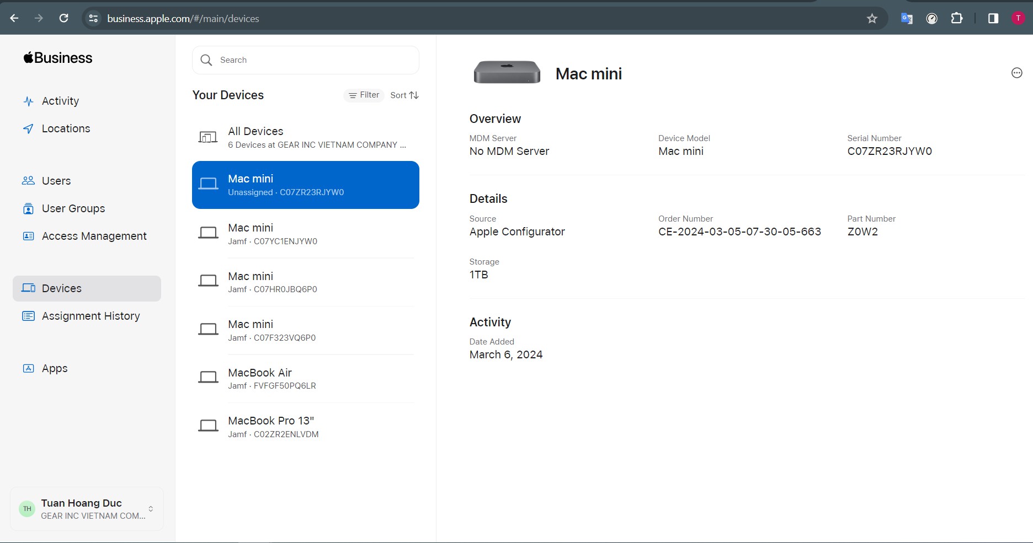Toggle the browser side panel icon
Viewport: 1033px width, 543px height.
(x=993, y=18)
